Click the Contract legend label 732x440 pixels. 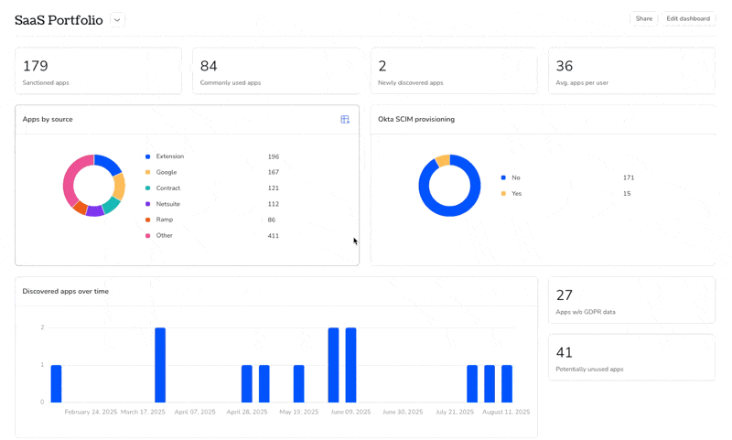(x=168, y=188)
